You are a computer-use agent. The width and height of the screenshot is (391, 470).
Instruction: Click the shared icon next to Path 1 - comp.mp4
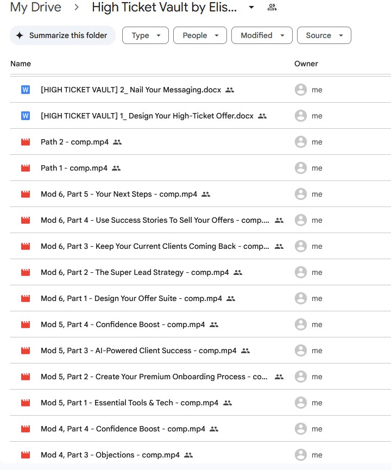(x=116, y=168)
